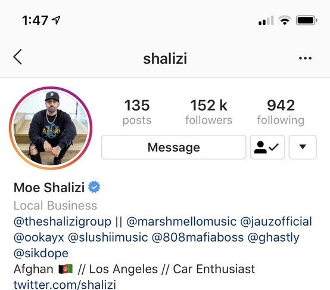Tap the back arrow icon
330x290 pixels.
tap(17, 57)
